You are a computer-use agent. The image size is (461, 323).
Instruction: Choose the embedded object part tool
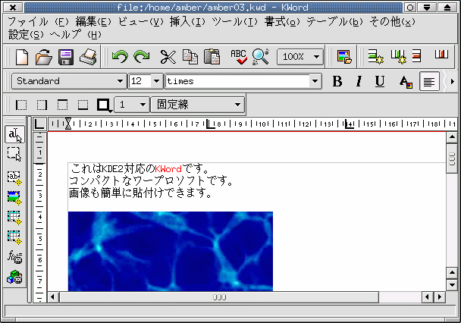[x=14, y=277]
